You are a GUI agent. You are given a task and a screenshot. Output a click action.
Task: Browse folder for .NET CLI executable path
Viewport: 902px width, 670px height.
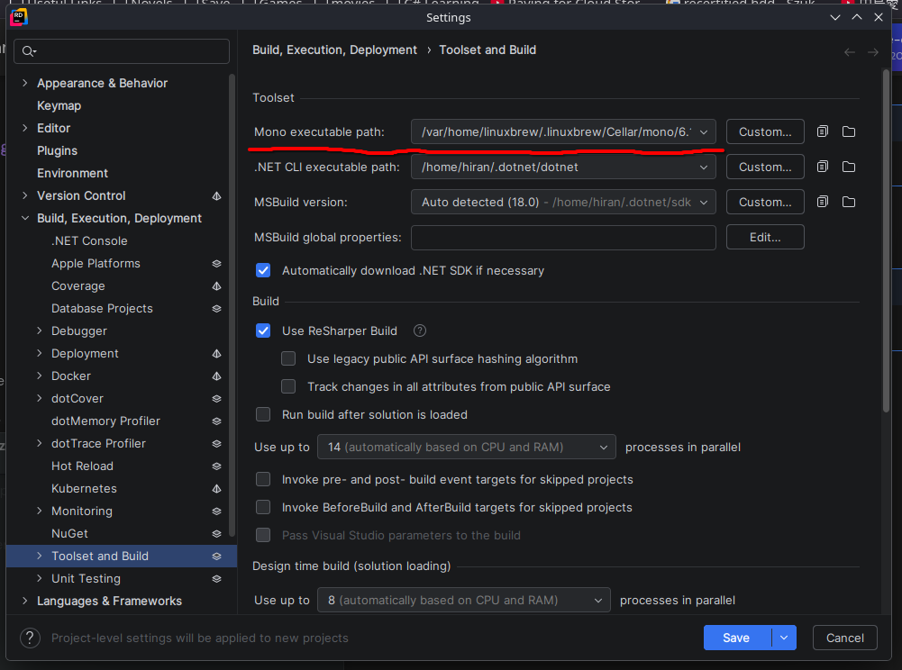point(849,167)
